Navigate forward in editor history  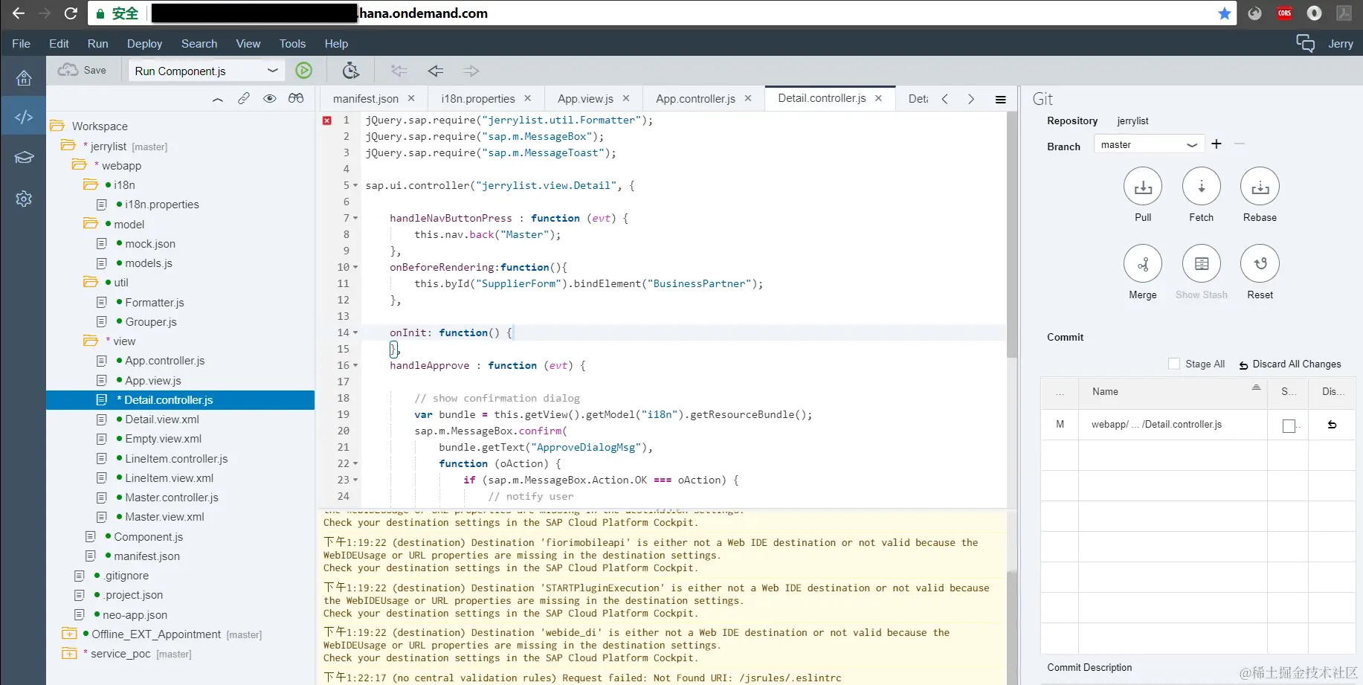(471, 71)
